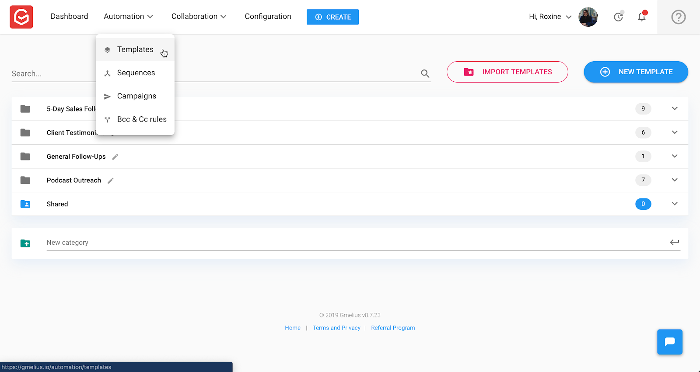Expand the Podcast Outreach category chevron

(675, 180)
